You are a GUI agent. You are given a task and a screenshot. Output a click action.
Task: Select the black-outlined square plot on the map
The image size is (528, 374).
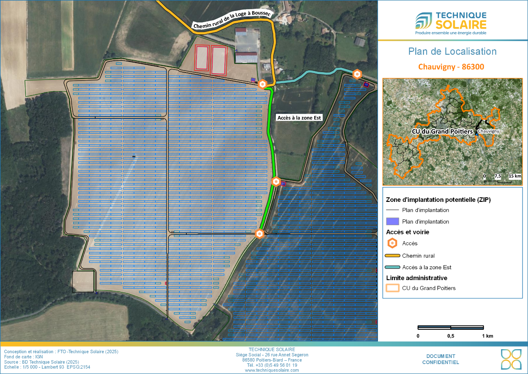coord(83,282)
